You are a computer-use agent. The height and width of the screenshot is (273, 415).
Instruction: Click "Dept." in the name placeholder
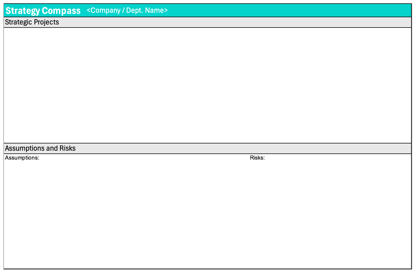click(135, 11)
